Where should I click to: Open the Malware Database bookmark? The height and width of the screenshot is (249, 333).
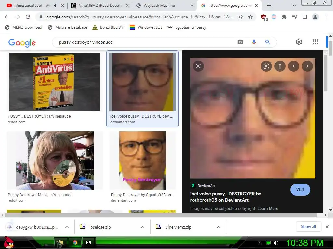[67, 27]
